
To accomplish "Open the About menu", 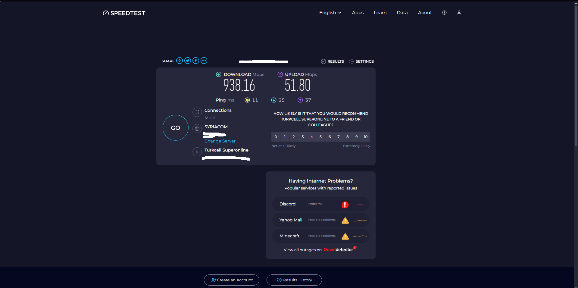I will [x=425, y=13].
